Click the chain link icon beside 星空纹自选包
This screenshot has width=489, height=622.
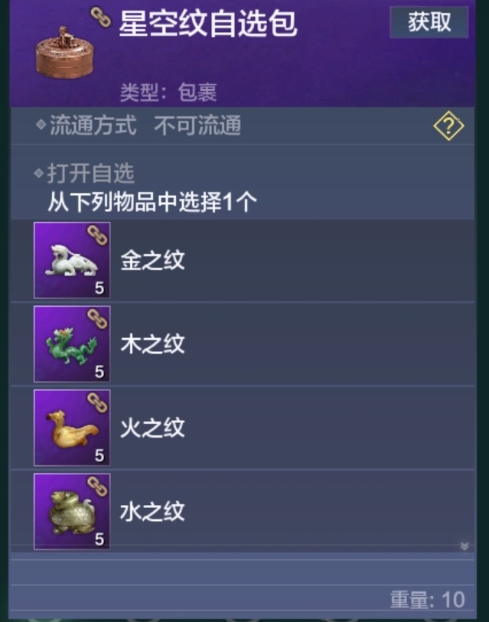click(x=100, y=17)
